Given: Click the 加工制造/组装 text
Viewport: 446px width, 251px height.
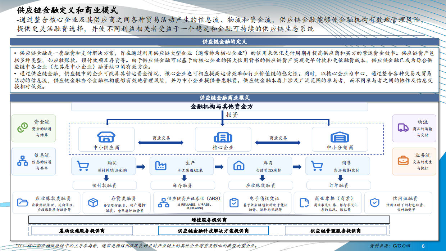Looking at the screenshot, I should [x=190, y=170].
